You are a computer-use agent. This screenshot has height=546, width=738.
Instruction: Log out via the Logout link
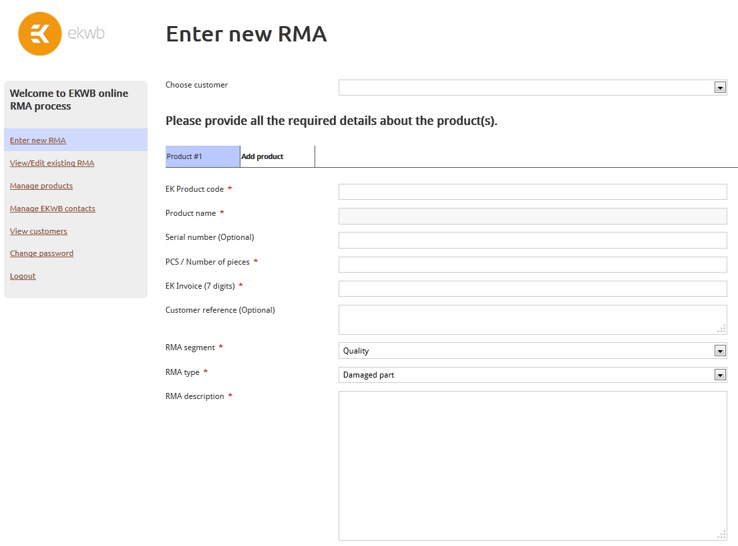click(x=23, y=276)
